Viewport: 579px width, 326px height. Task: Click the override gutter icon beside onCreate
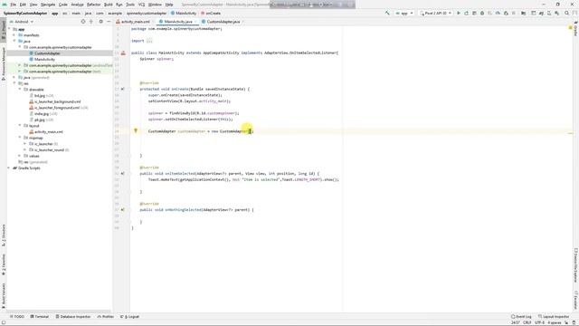pyautogui.click(x=123, y=89)
